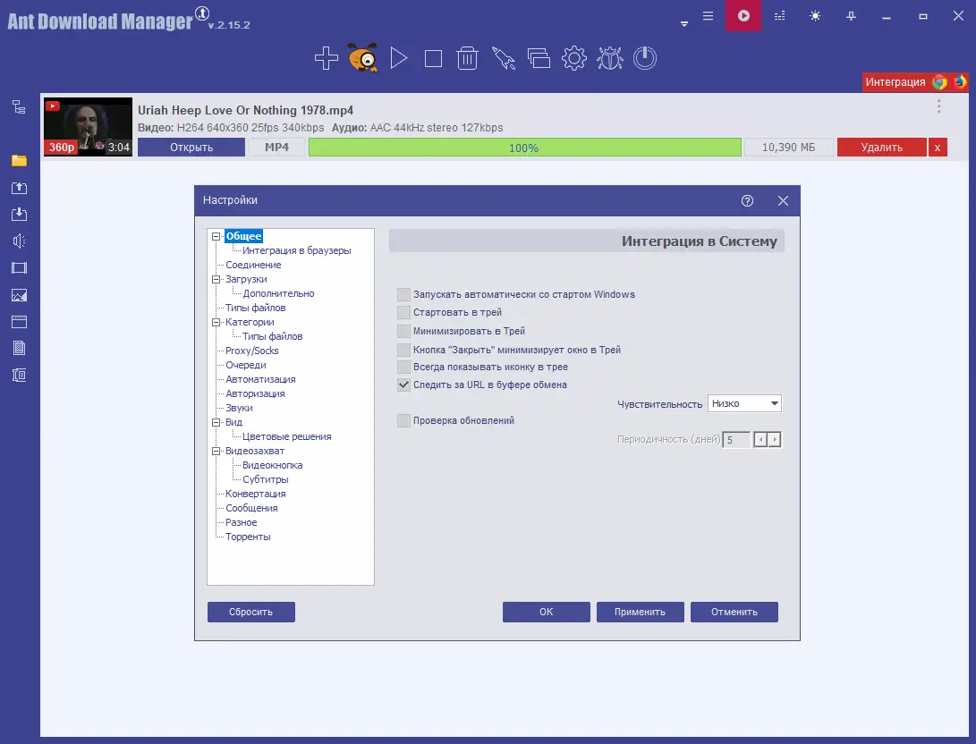Toggle Минимизировать в Трей checkbox
Screen dimensions: 976x744
[x=404, y=331]
